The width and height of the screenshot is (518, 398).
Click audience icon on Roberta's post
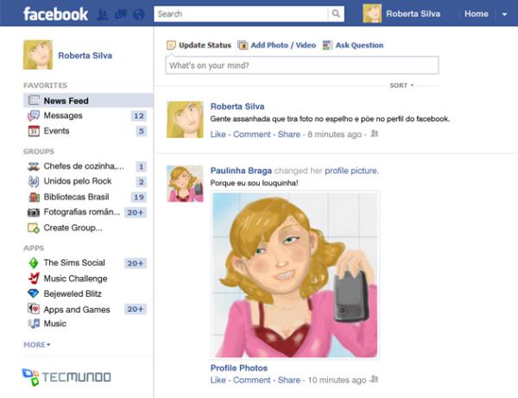tap(375, 134)
